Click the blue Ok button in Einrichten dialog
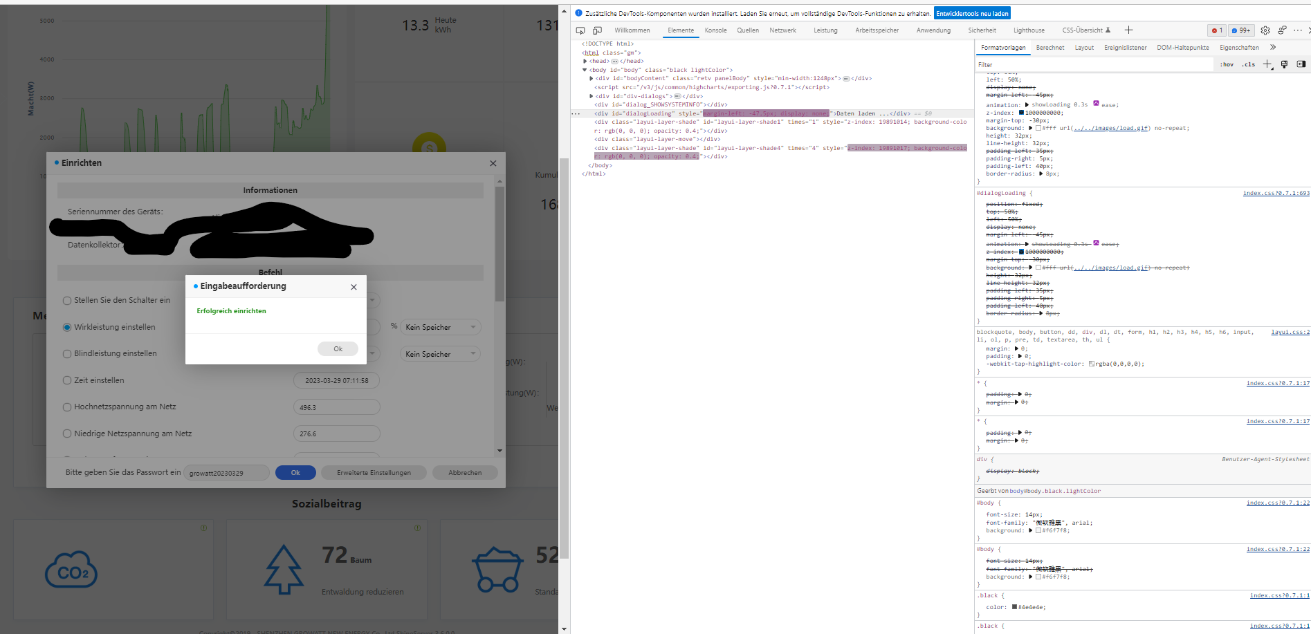The height and width of the screenshot is (634, 1311). click(x=295, y=473)
